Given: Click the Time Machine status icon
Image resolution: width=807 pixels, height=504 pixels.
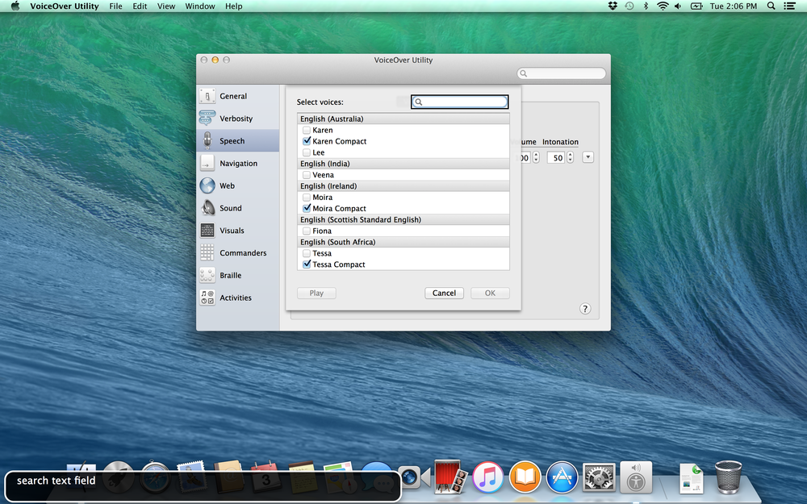Looking at the screenshot, I should (629, 6).
